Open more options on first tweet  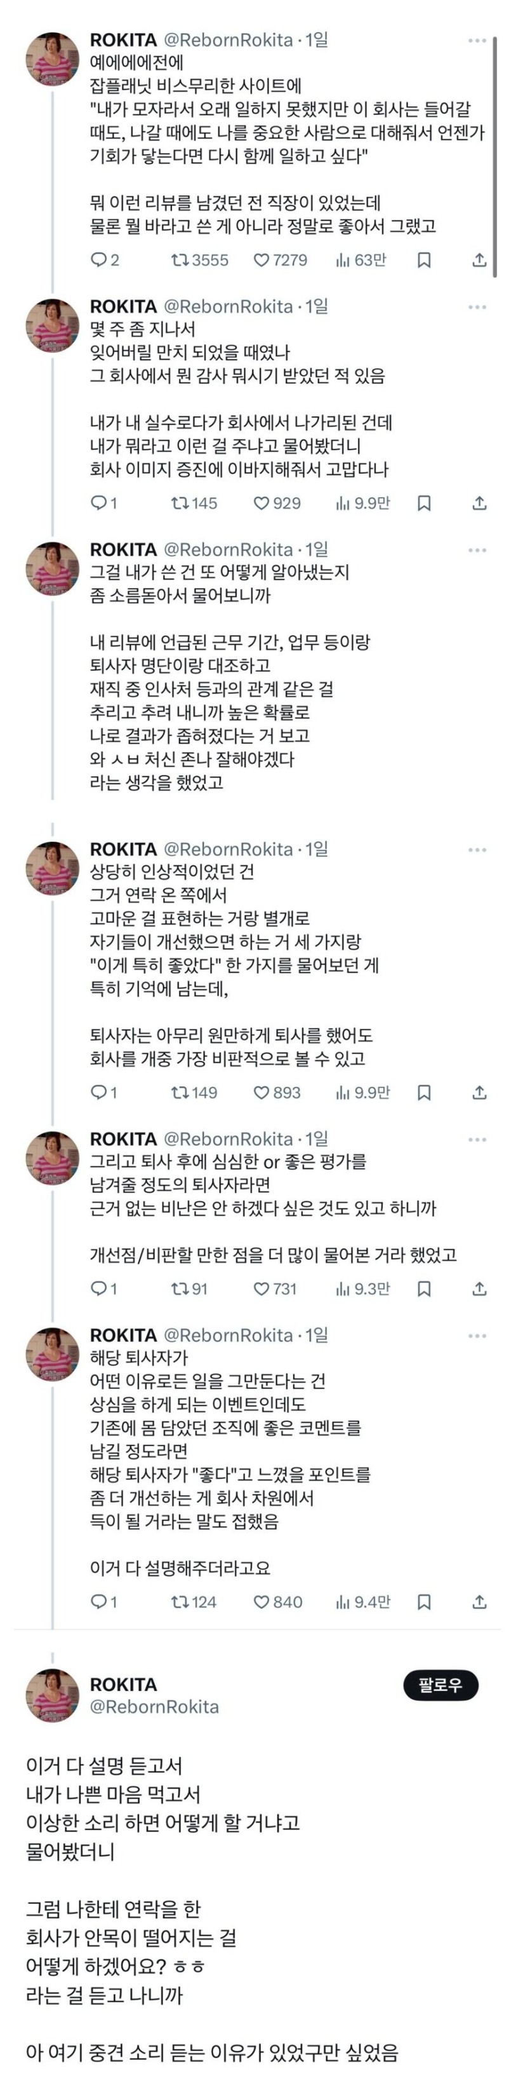click(x=477, y=41)
